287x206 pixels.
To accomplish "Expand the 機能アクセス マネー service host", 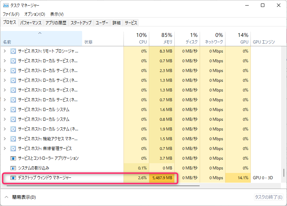I will click(5, 139).
